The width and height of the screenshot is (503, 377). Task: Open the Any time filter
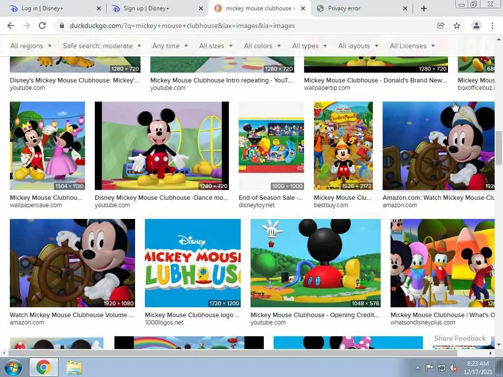170,46
